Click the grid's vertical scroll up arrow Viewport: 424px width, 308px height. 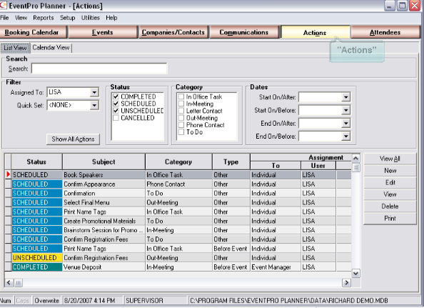[356, 159]
